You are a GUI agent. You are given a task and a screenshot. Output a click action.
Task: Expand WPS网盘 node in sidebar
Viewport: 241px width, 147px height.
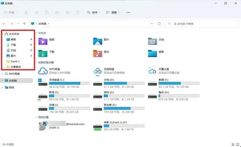click(2, 73)
